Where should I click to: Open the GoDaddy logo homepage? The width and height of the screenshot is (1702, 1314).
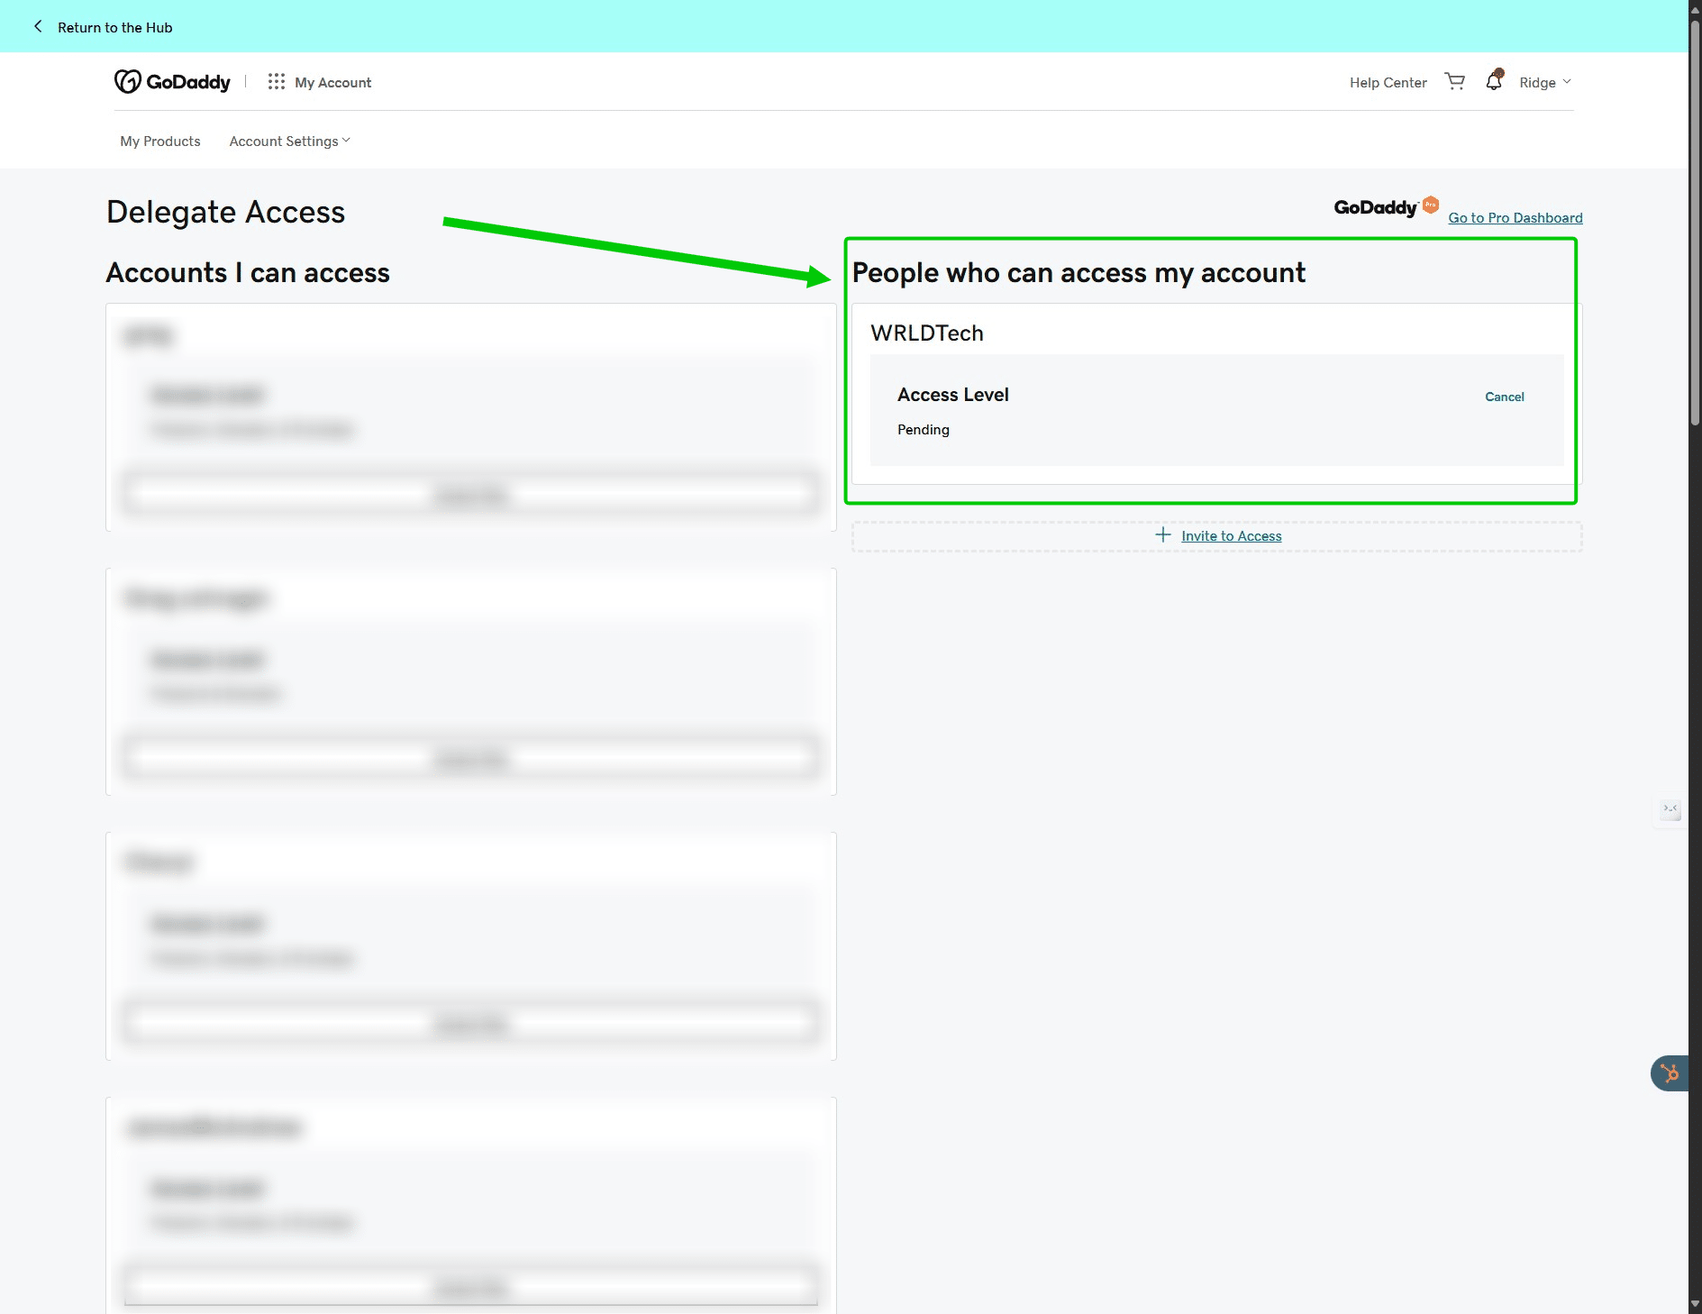pyautogui.click(x=172, y=82)
